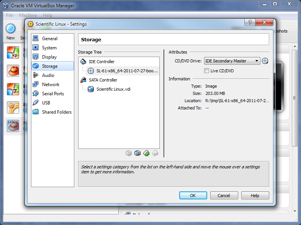This screenshot has height=225, width=301.
Task: Click the virtual CD/DVD disk chooser icon
Action: click(265, 61)
